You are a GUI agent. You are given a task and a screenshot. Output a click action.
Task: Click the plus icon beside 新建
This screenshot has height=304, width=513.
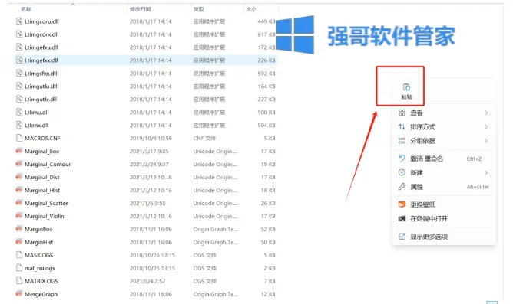[402, 172]
